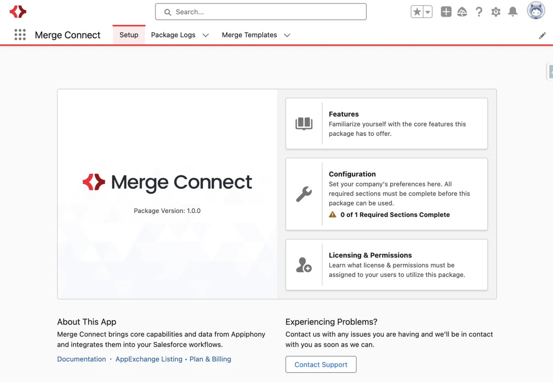Open Global Actions plus icon

click(446, 12)
